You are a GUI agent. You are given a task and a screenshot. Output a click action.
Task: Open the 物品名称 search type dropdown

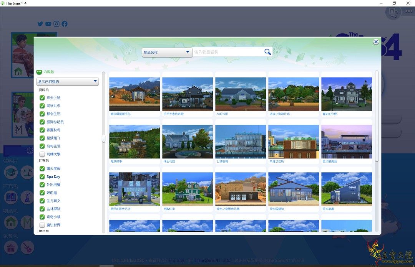click(167, 52)
